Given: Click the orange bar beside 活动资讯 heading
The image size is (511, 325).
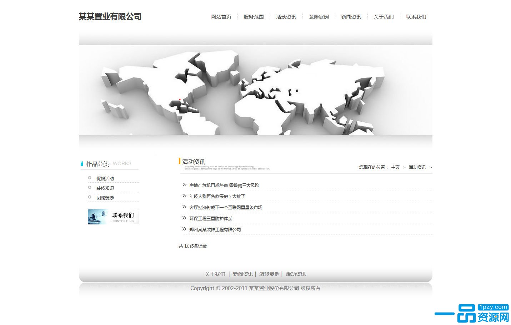Looking at the screenshot, I should (x=180, y=161).
